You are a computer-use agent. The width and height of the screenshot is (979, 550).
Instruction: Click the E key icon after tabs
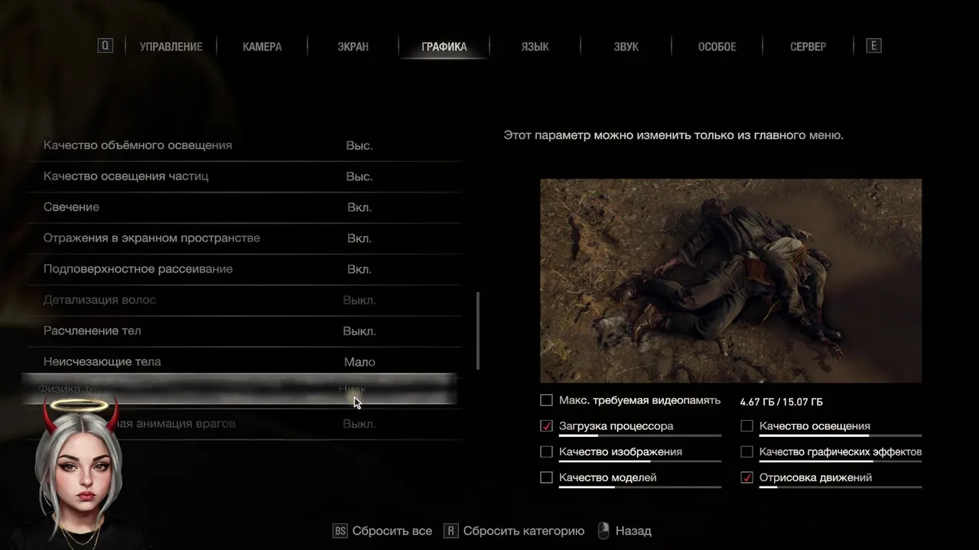(x=873, y=46)
